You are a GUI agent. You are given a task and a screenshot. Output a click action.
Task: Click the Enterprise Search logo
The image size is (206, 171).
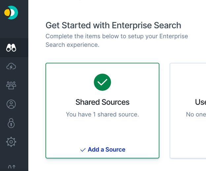[11, 13]
